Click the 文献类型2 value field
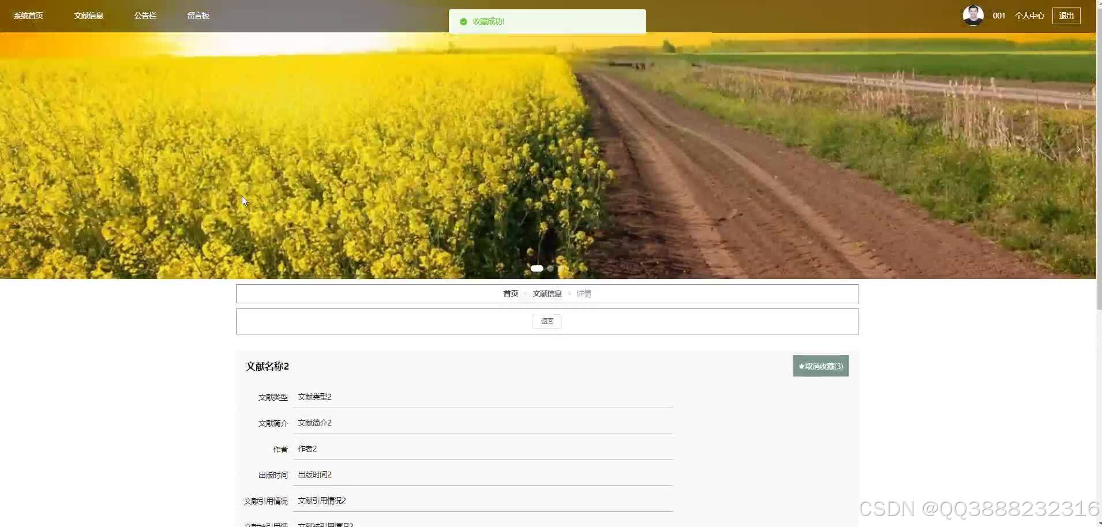This screenshot has width=1102, height=527. pyautogui.click(x=483, y=397)
